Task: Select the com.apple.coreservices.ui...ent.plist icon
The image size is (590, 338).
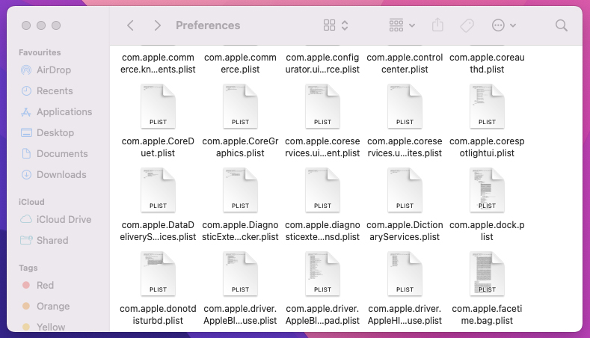Action: click(x=322, y=106)
